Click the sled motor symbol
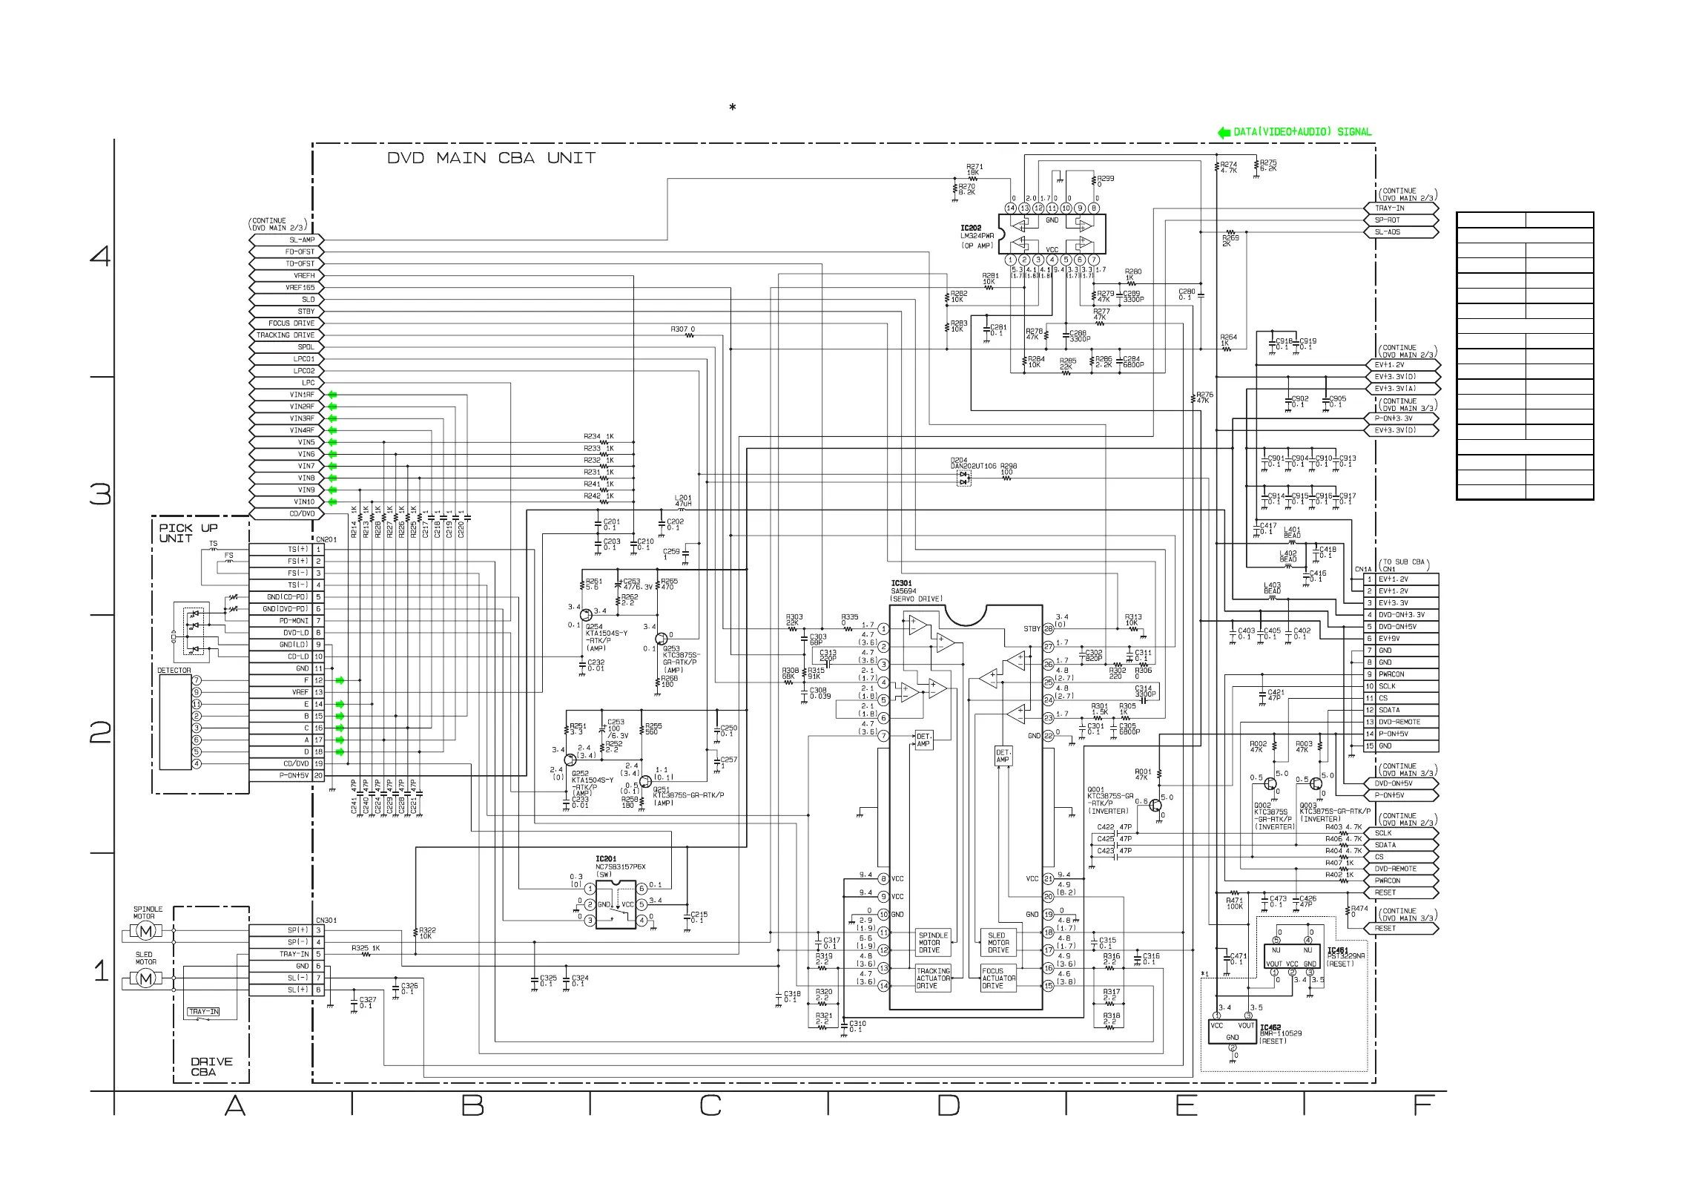1682x1178 pixels. 146,978
